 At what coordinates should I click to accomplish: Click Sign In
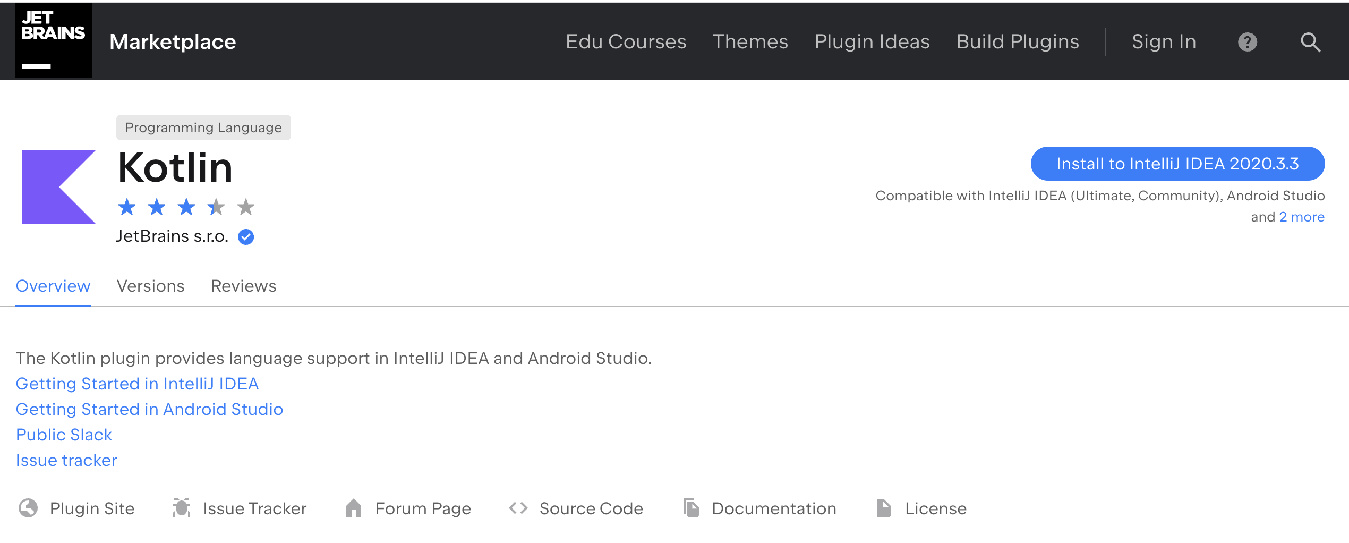click(x=1164, y=41)
